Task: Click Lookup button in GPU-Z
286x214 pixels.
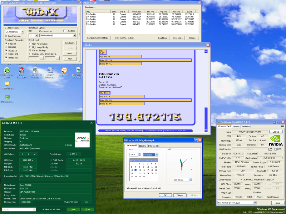Action: point(276,132)
